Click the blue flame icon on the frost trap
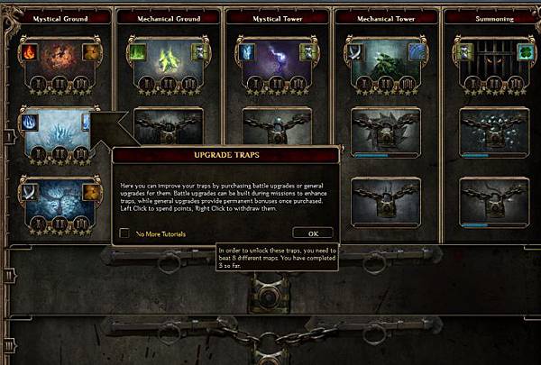Viewport: 541px width, 365px height. 30,123
